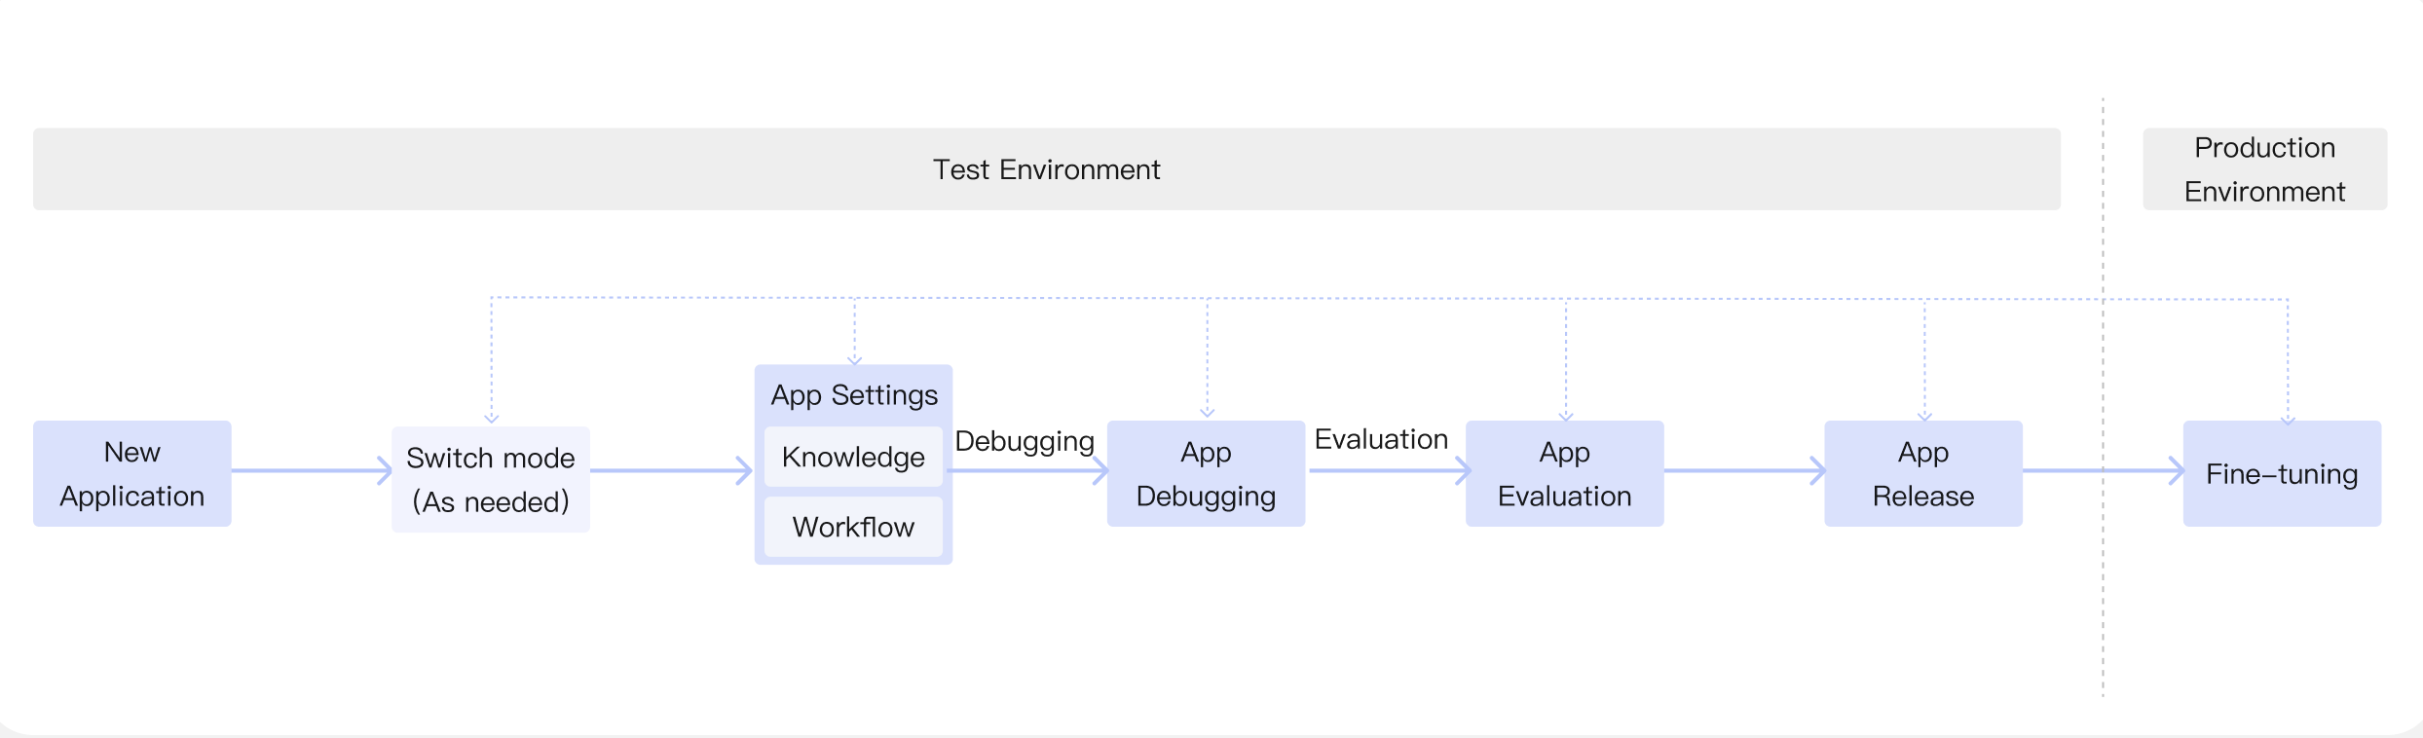This screenshot has height=738, width=2423.
Task: Click the App Settings header label
Action: [854, 395]
